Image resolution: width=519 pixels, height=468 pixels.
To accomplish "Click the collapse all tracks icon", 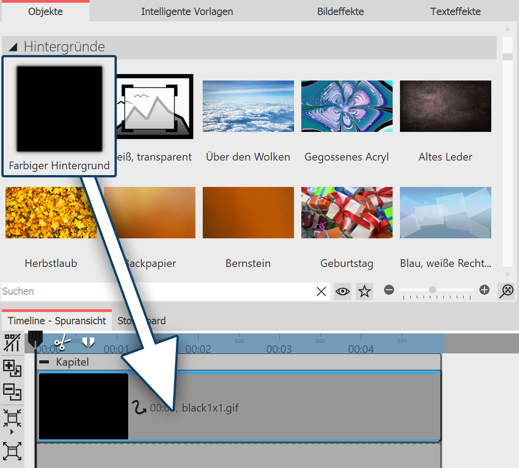I will 12,392.
